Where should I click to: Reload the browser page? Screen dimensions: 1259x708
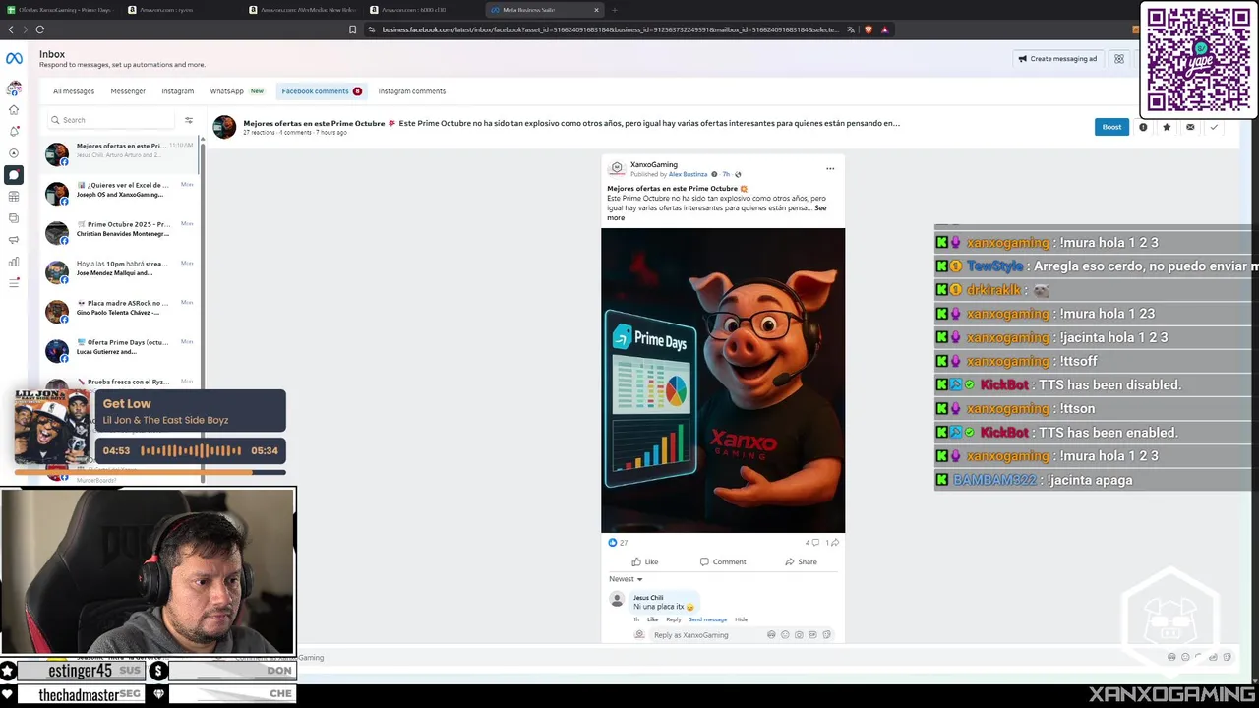coord(39,29)
